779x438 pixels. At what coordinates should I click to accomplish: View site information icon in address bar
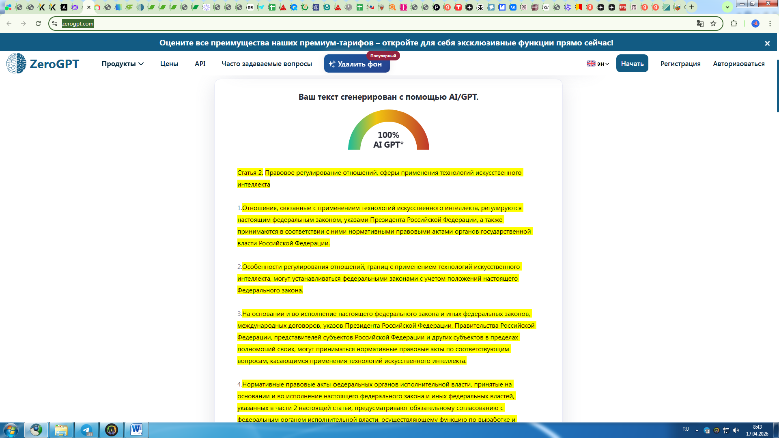point(55,24)
